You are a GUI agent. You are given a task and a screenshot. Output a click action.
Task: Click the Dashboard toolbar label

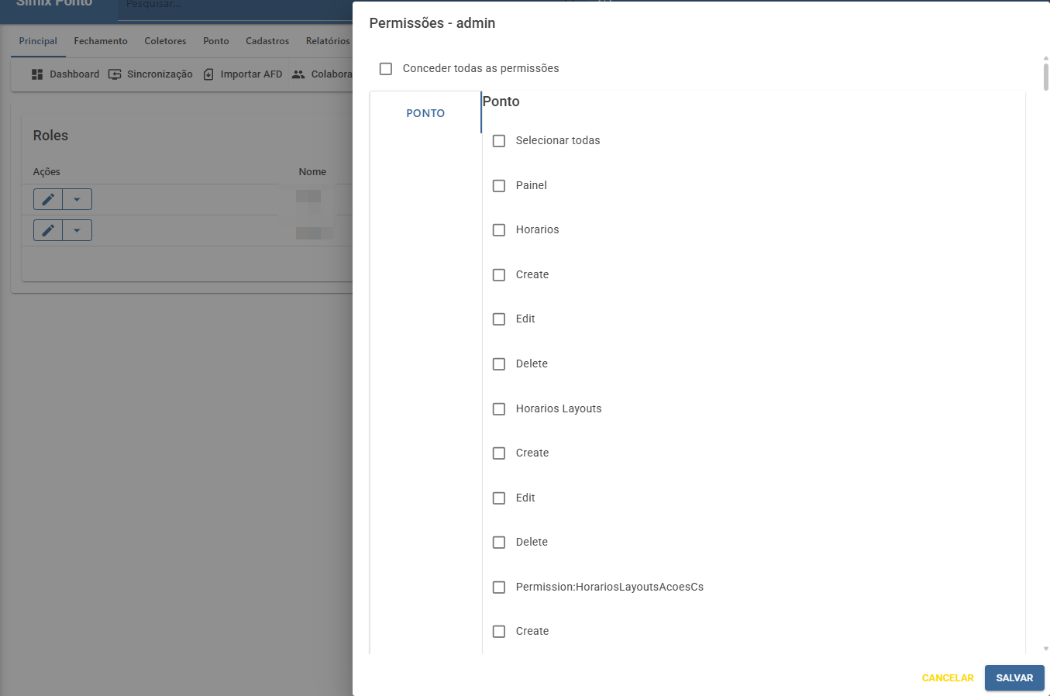tap(74, 74)
